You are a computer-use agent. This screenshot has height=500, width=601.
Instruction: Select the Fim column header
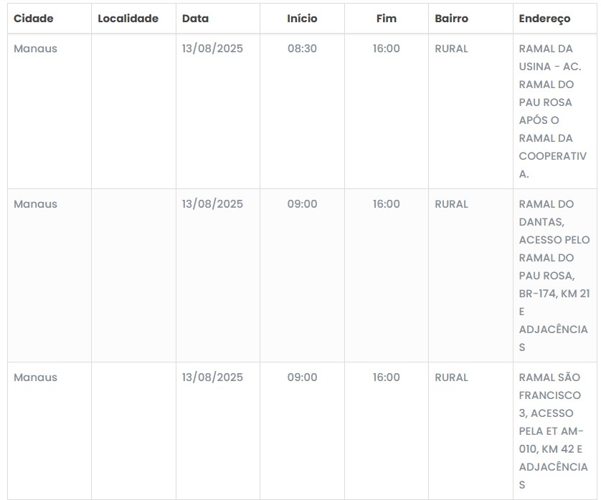coord(387,19)
